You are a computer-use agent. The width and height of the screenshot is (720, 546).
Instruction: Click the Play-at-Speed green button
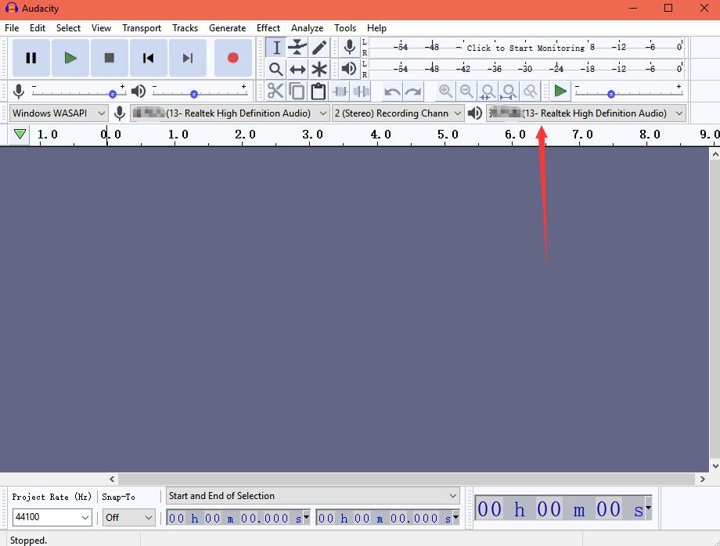click(560, 91)
